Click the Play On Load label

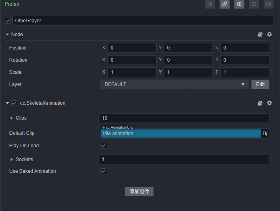click(x=24, y=146)
